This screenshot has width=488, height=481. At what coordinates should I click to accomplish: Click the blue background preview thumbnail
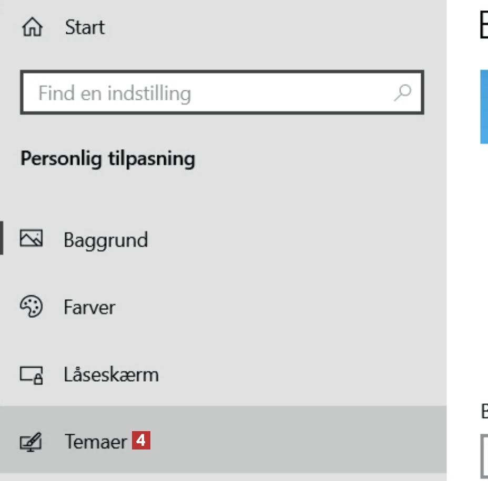pos(484,107)
